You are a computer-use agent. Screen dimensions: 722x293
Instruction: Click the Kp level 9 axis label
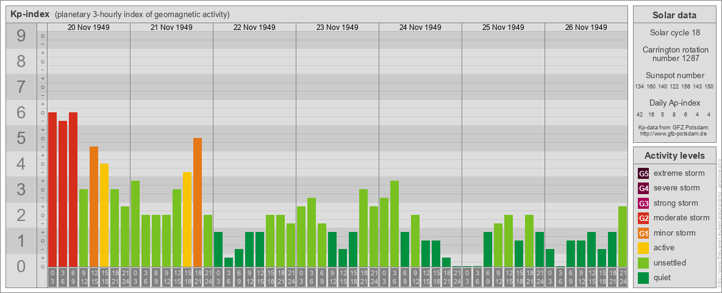click(21, 37)
